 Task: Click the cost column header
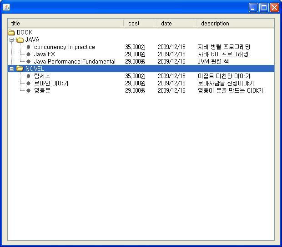coord(140,23)
